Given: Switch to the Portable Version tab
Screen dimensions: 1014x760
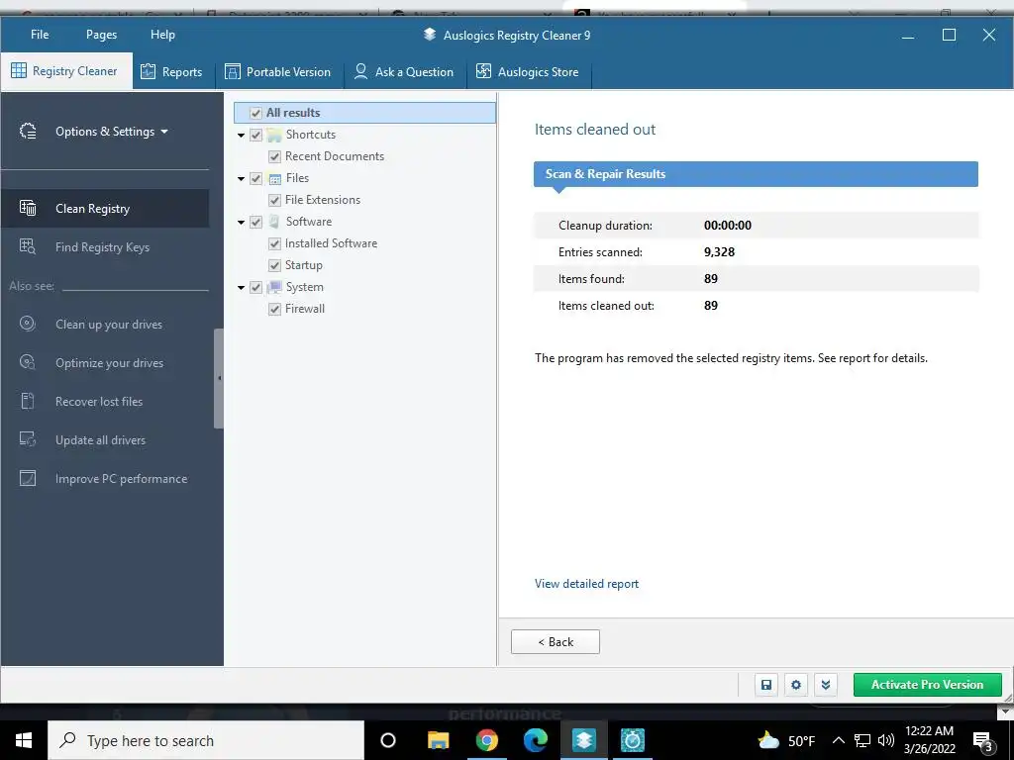Looking at the screenshot, I should pos(277,71).
